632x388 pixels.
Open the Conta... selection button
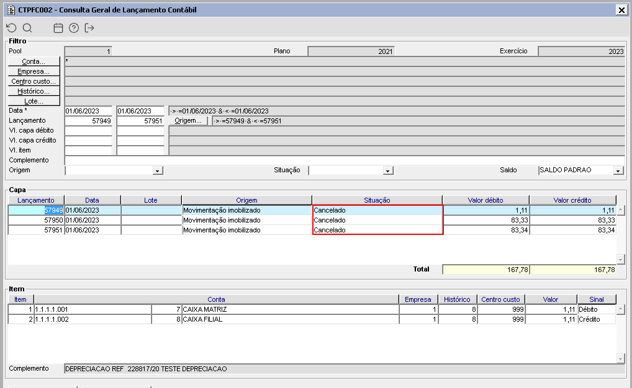click(34, 61)
